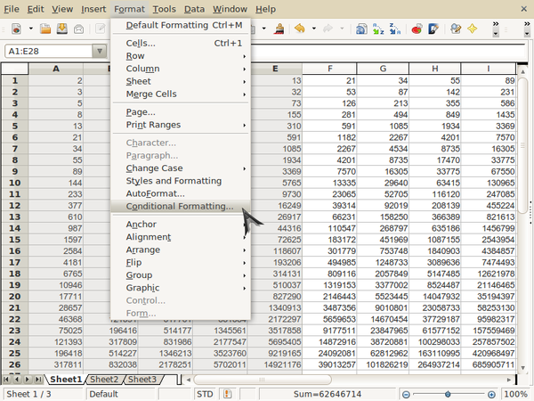Viewport: 534px width, 401px height.
Task: Expand the Print Ranges submenu
Action: (x=181, y=125)
